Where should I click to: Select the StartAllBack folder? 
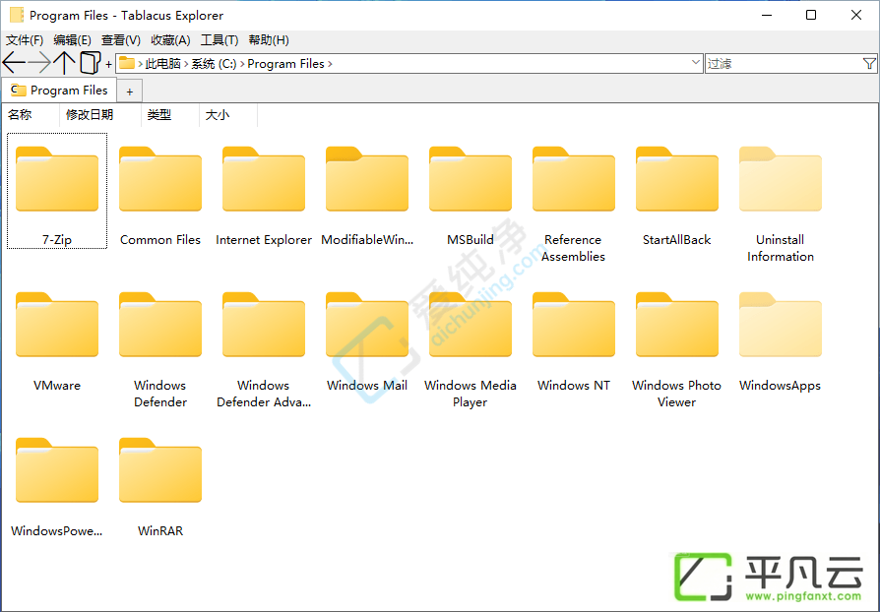click(677, 197)
